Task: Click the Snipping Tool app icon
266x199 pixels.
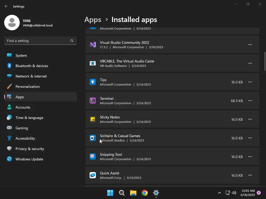Action: pos(93,157)
